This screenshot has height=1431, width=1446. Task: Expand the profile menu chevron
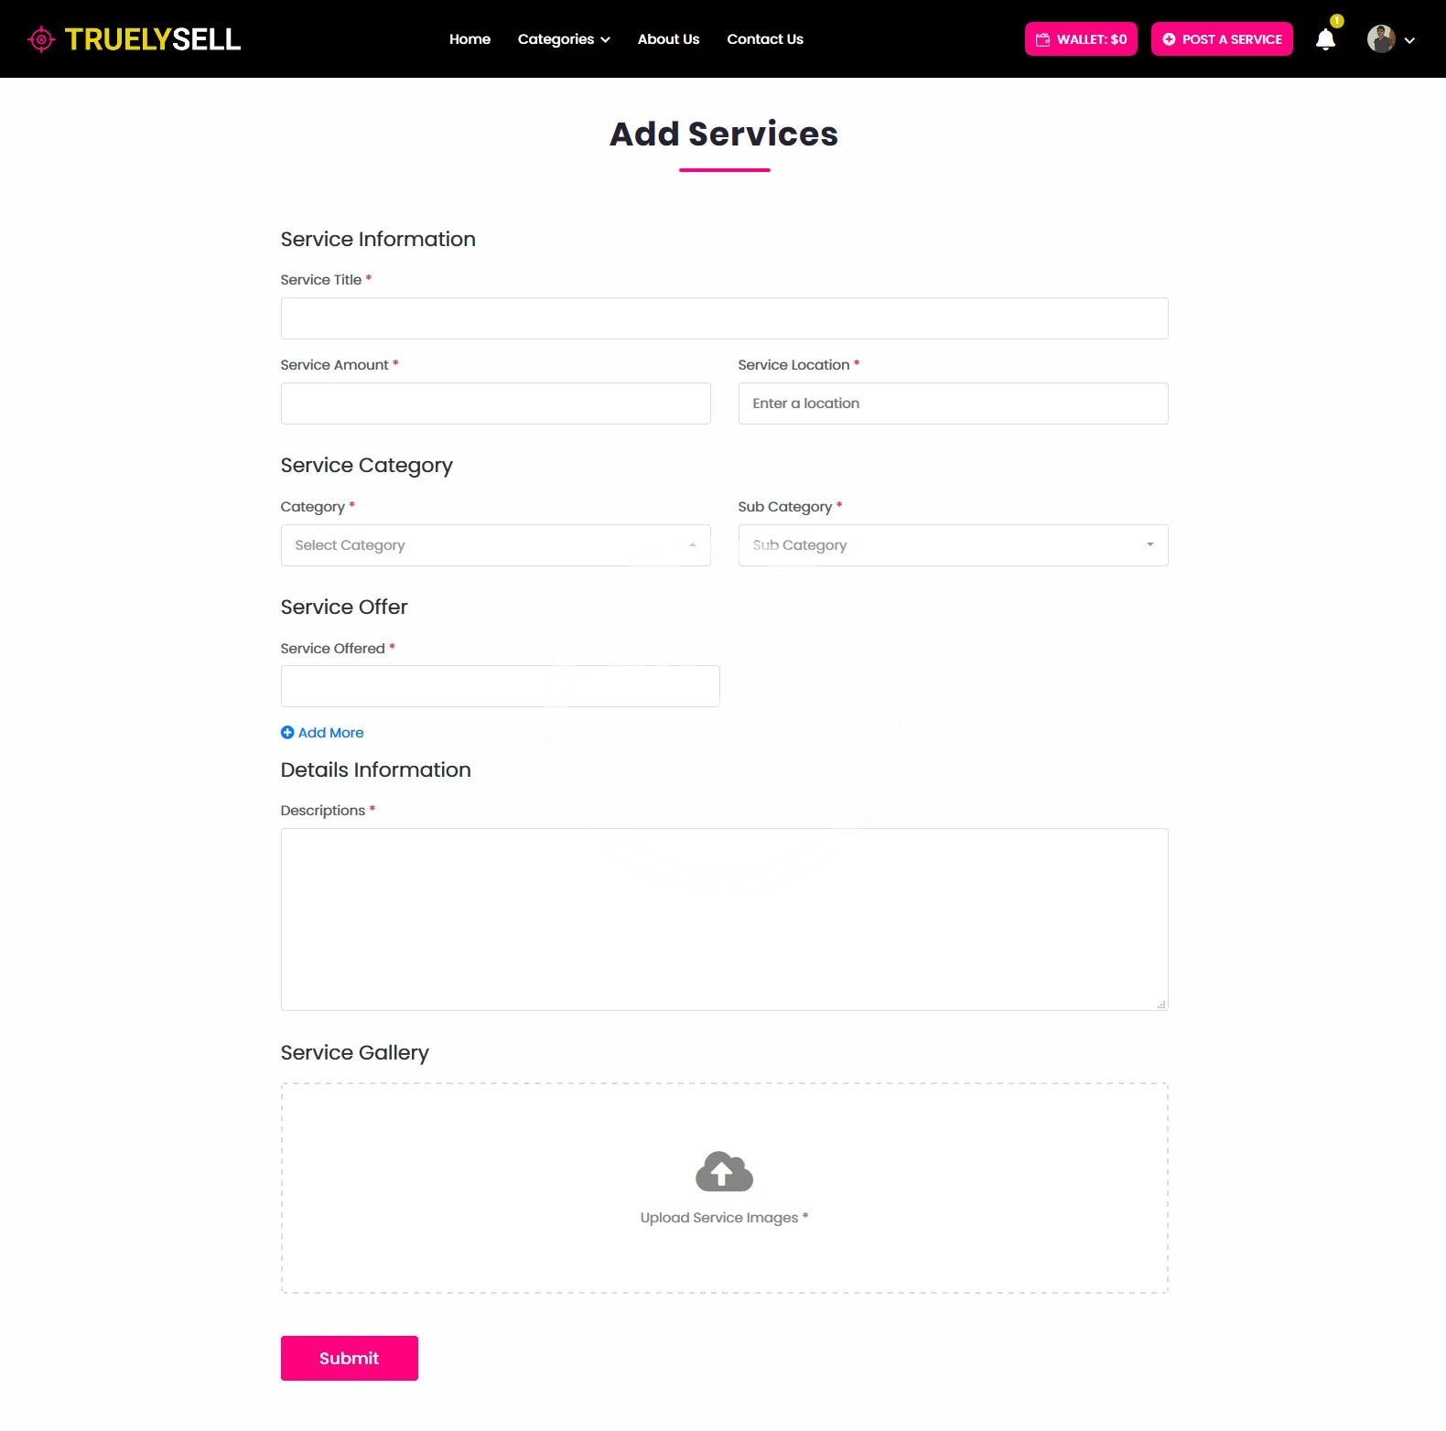1409,40
